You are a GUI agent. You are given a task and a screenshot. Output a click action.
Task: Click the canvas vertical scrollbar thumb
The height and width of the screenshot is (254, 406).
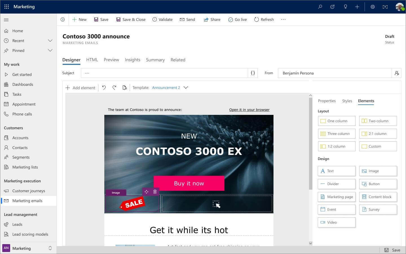(310, 144)
